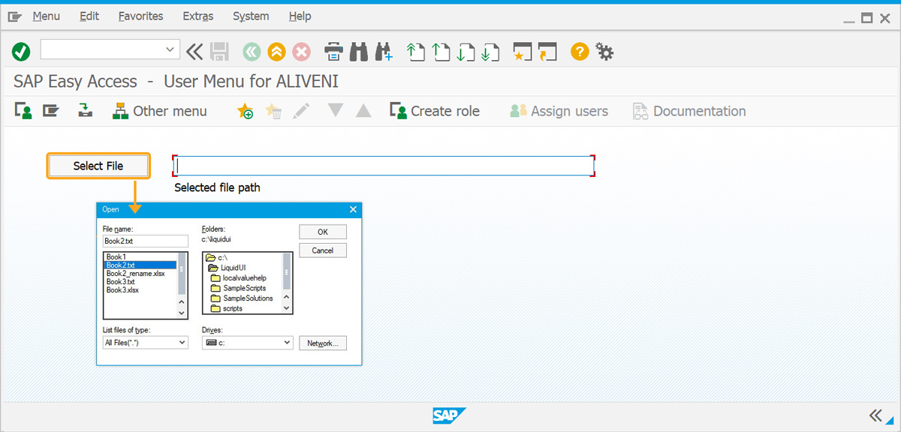901x432 pixels.
Task: Click the Assign users button
Action: [559, 111]
